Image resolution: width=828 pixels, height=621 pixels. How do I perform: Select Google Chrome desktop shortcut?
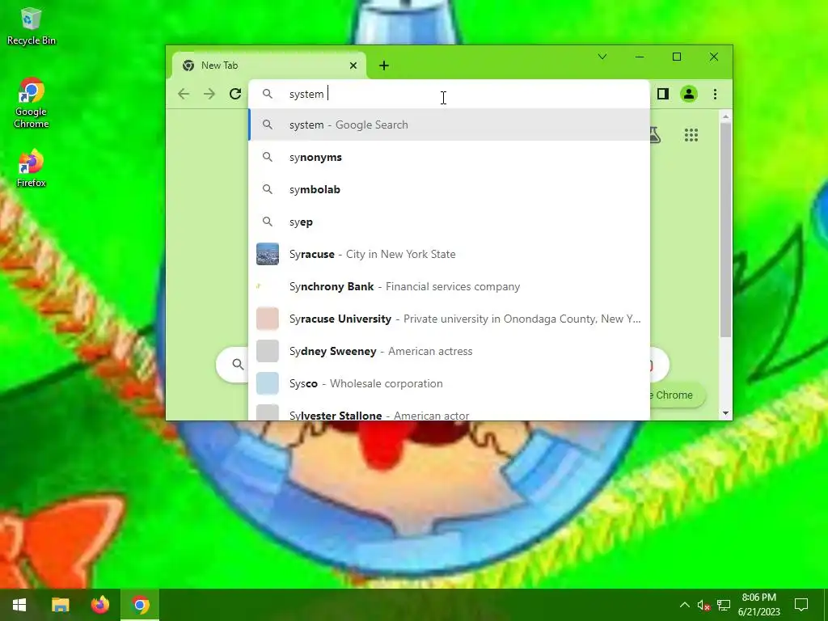(32, 103)
